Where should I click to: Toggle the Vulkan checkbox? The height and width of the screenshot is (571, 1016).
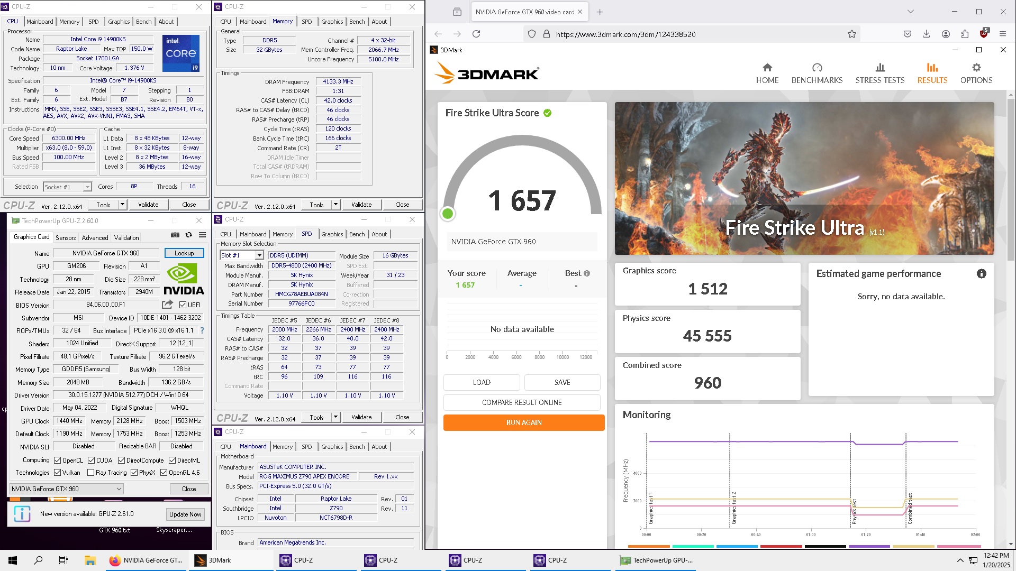click(57, 473)
